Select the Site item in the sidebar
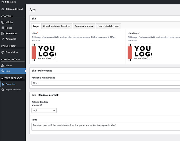This screenshot has height=141, width=180. click(x=8, y=71)
